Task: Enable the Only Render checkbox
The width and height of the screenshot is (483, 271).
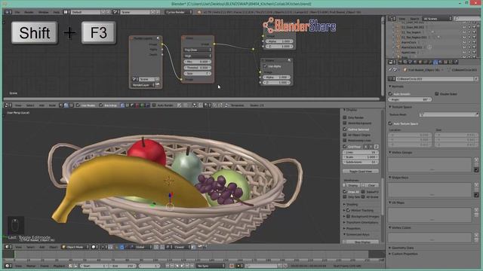Action: [345, 117]
